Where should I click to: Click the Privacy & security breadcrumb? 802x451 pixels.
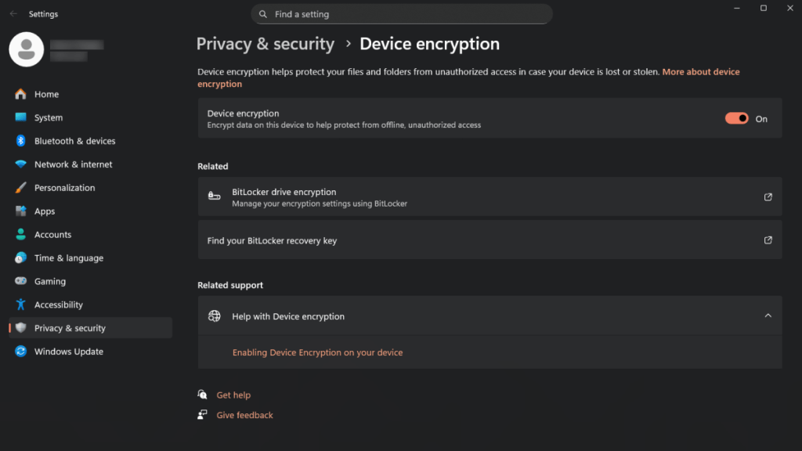[x=265, y=45]
